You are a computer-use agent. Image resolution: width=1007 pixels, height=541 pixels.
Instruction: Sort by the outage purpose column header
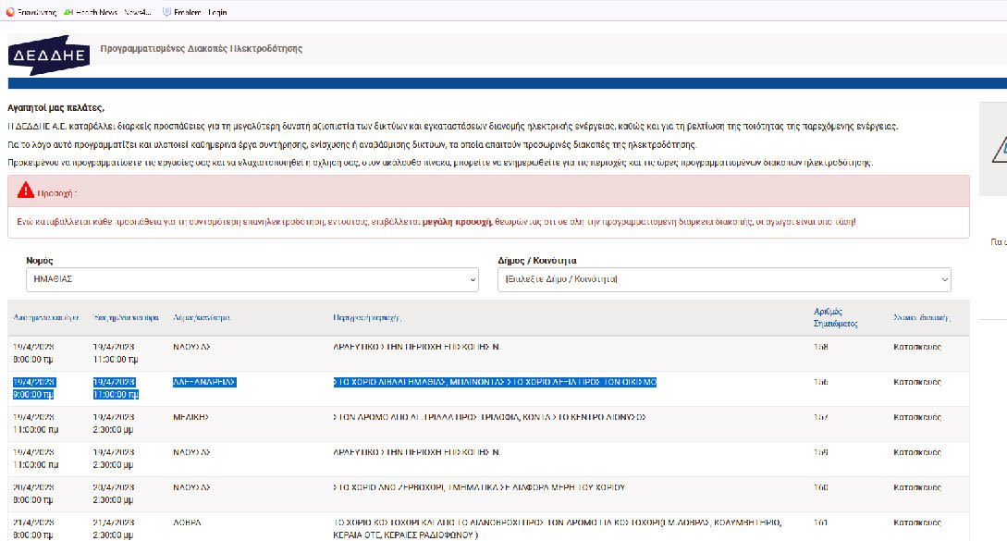(x=923, y=317)
